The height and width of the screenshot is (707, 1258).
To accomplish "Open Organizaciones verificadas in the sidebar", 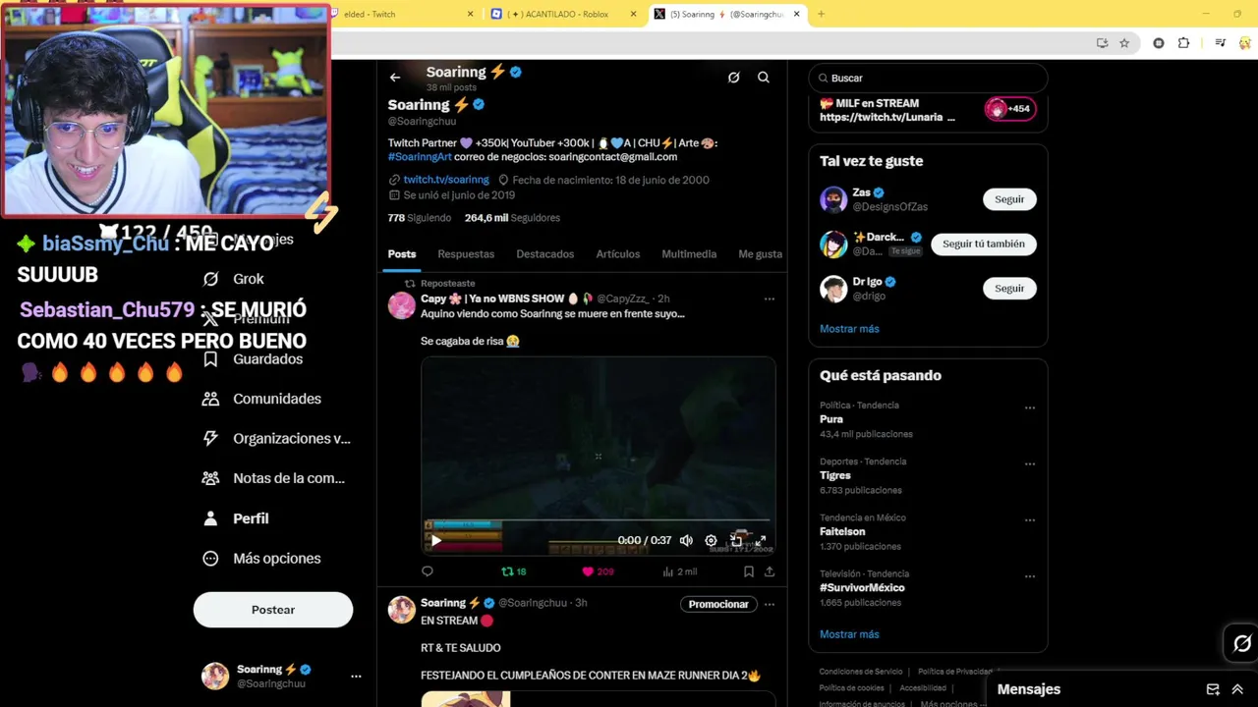I will (277, 439).
